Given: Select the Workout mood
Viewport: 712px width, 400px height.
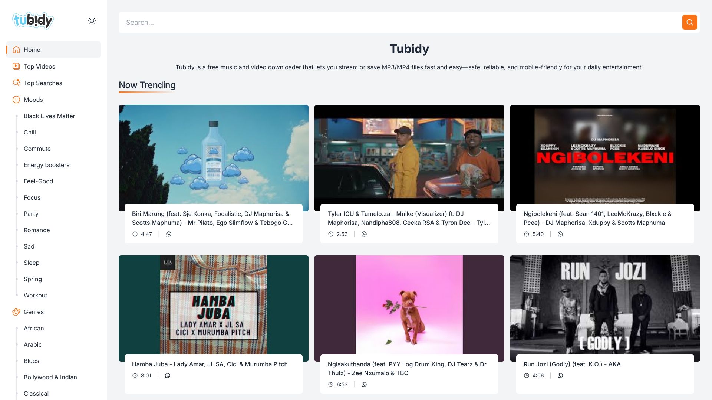Looking at the screenshot, I should pyautogui.click(x=35, y=295).
